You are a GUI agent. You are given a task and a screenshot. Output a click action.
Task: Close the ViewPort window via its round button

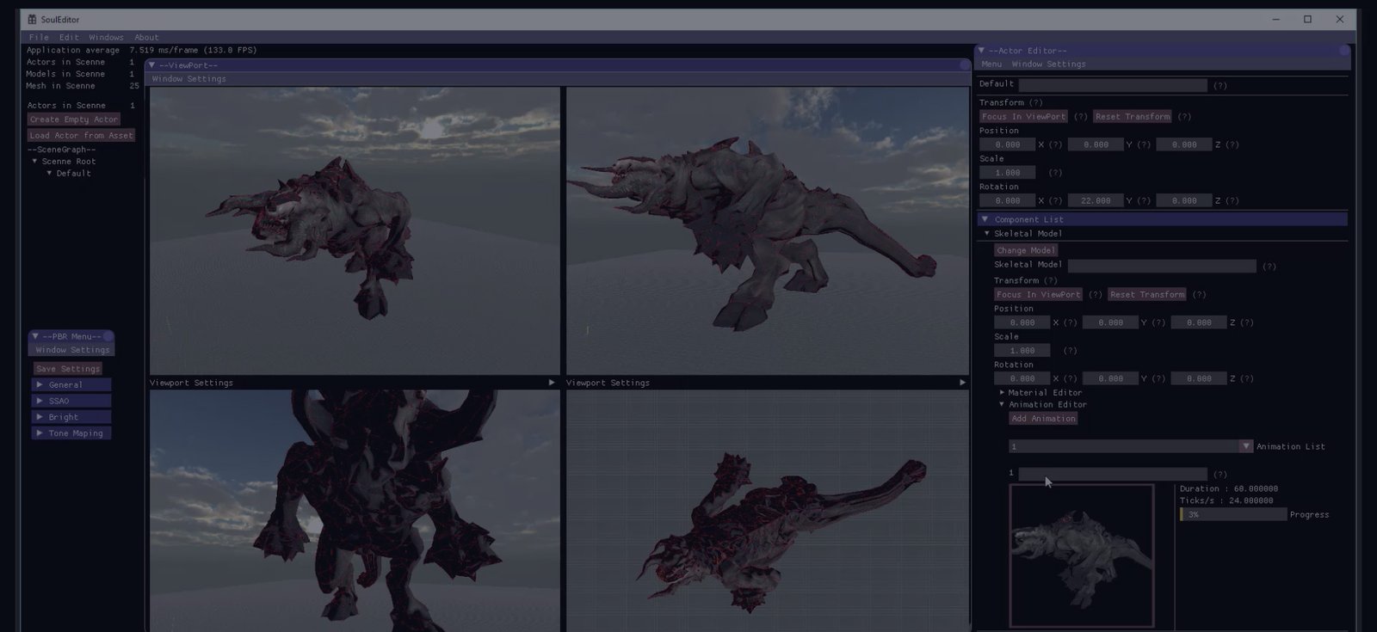click(965, 65)
